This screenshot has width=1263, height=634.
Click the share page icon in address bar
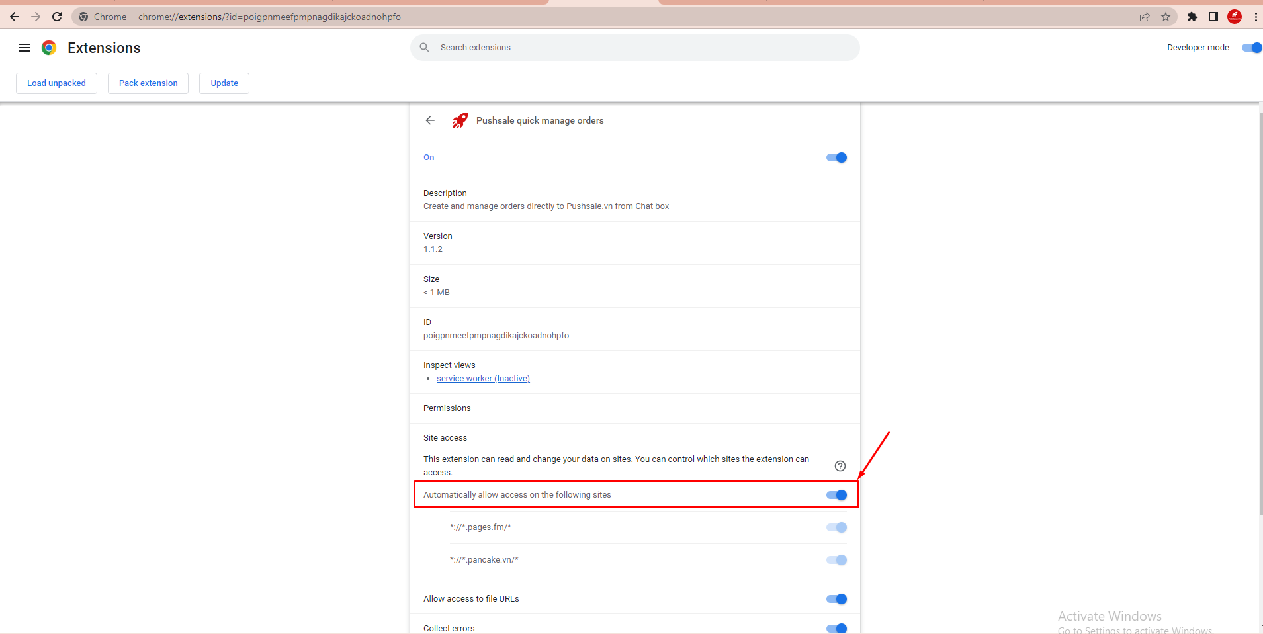tap(1144, 17)
